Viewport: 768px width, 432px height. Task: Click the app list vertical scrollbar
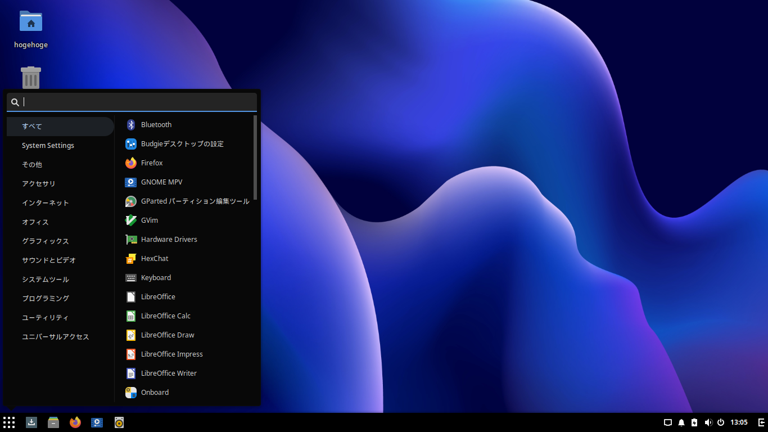[255, 157]
